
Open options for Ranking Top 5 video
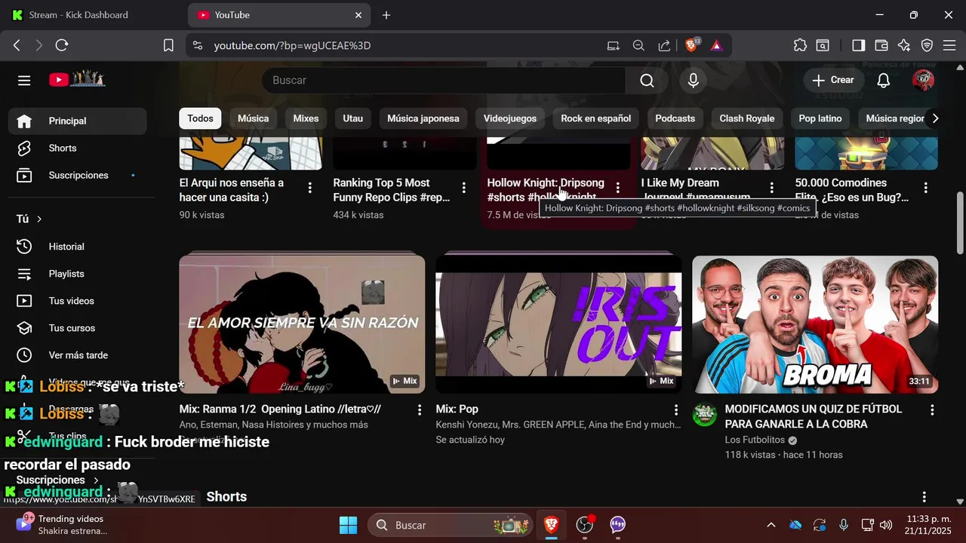click(x=463, y=188)
